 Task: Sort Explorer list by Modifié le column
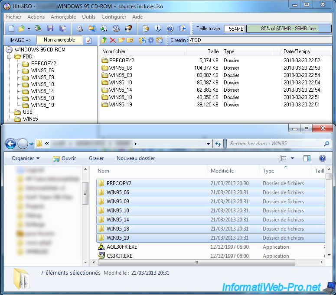pyautogui.click(x=234, y=171)
